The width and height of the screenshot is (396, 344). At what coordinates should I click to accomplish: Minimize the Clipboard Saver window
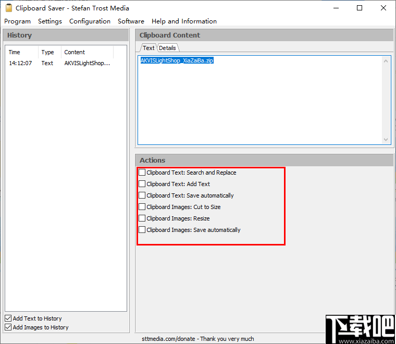click(336, 8)
